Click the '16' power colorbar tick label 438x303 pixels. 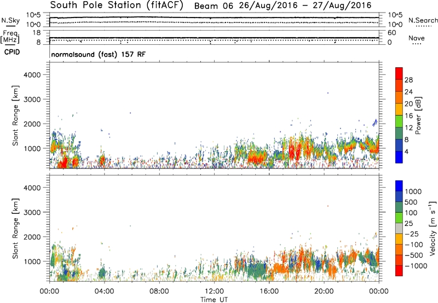click(x=408, y=116)
